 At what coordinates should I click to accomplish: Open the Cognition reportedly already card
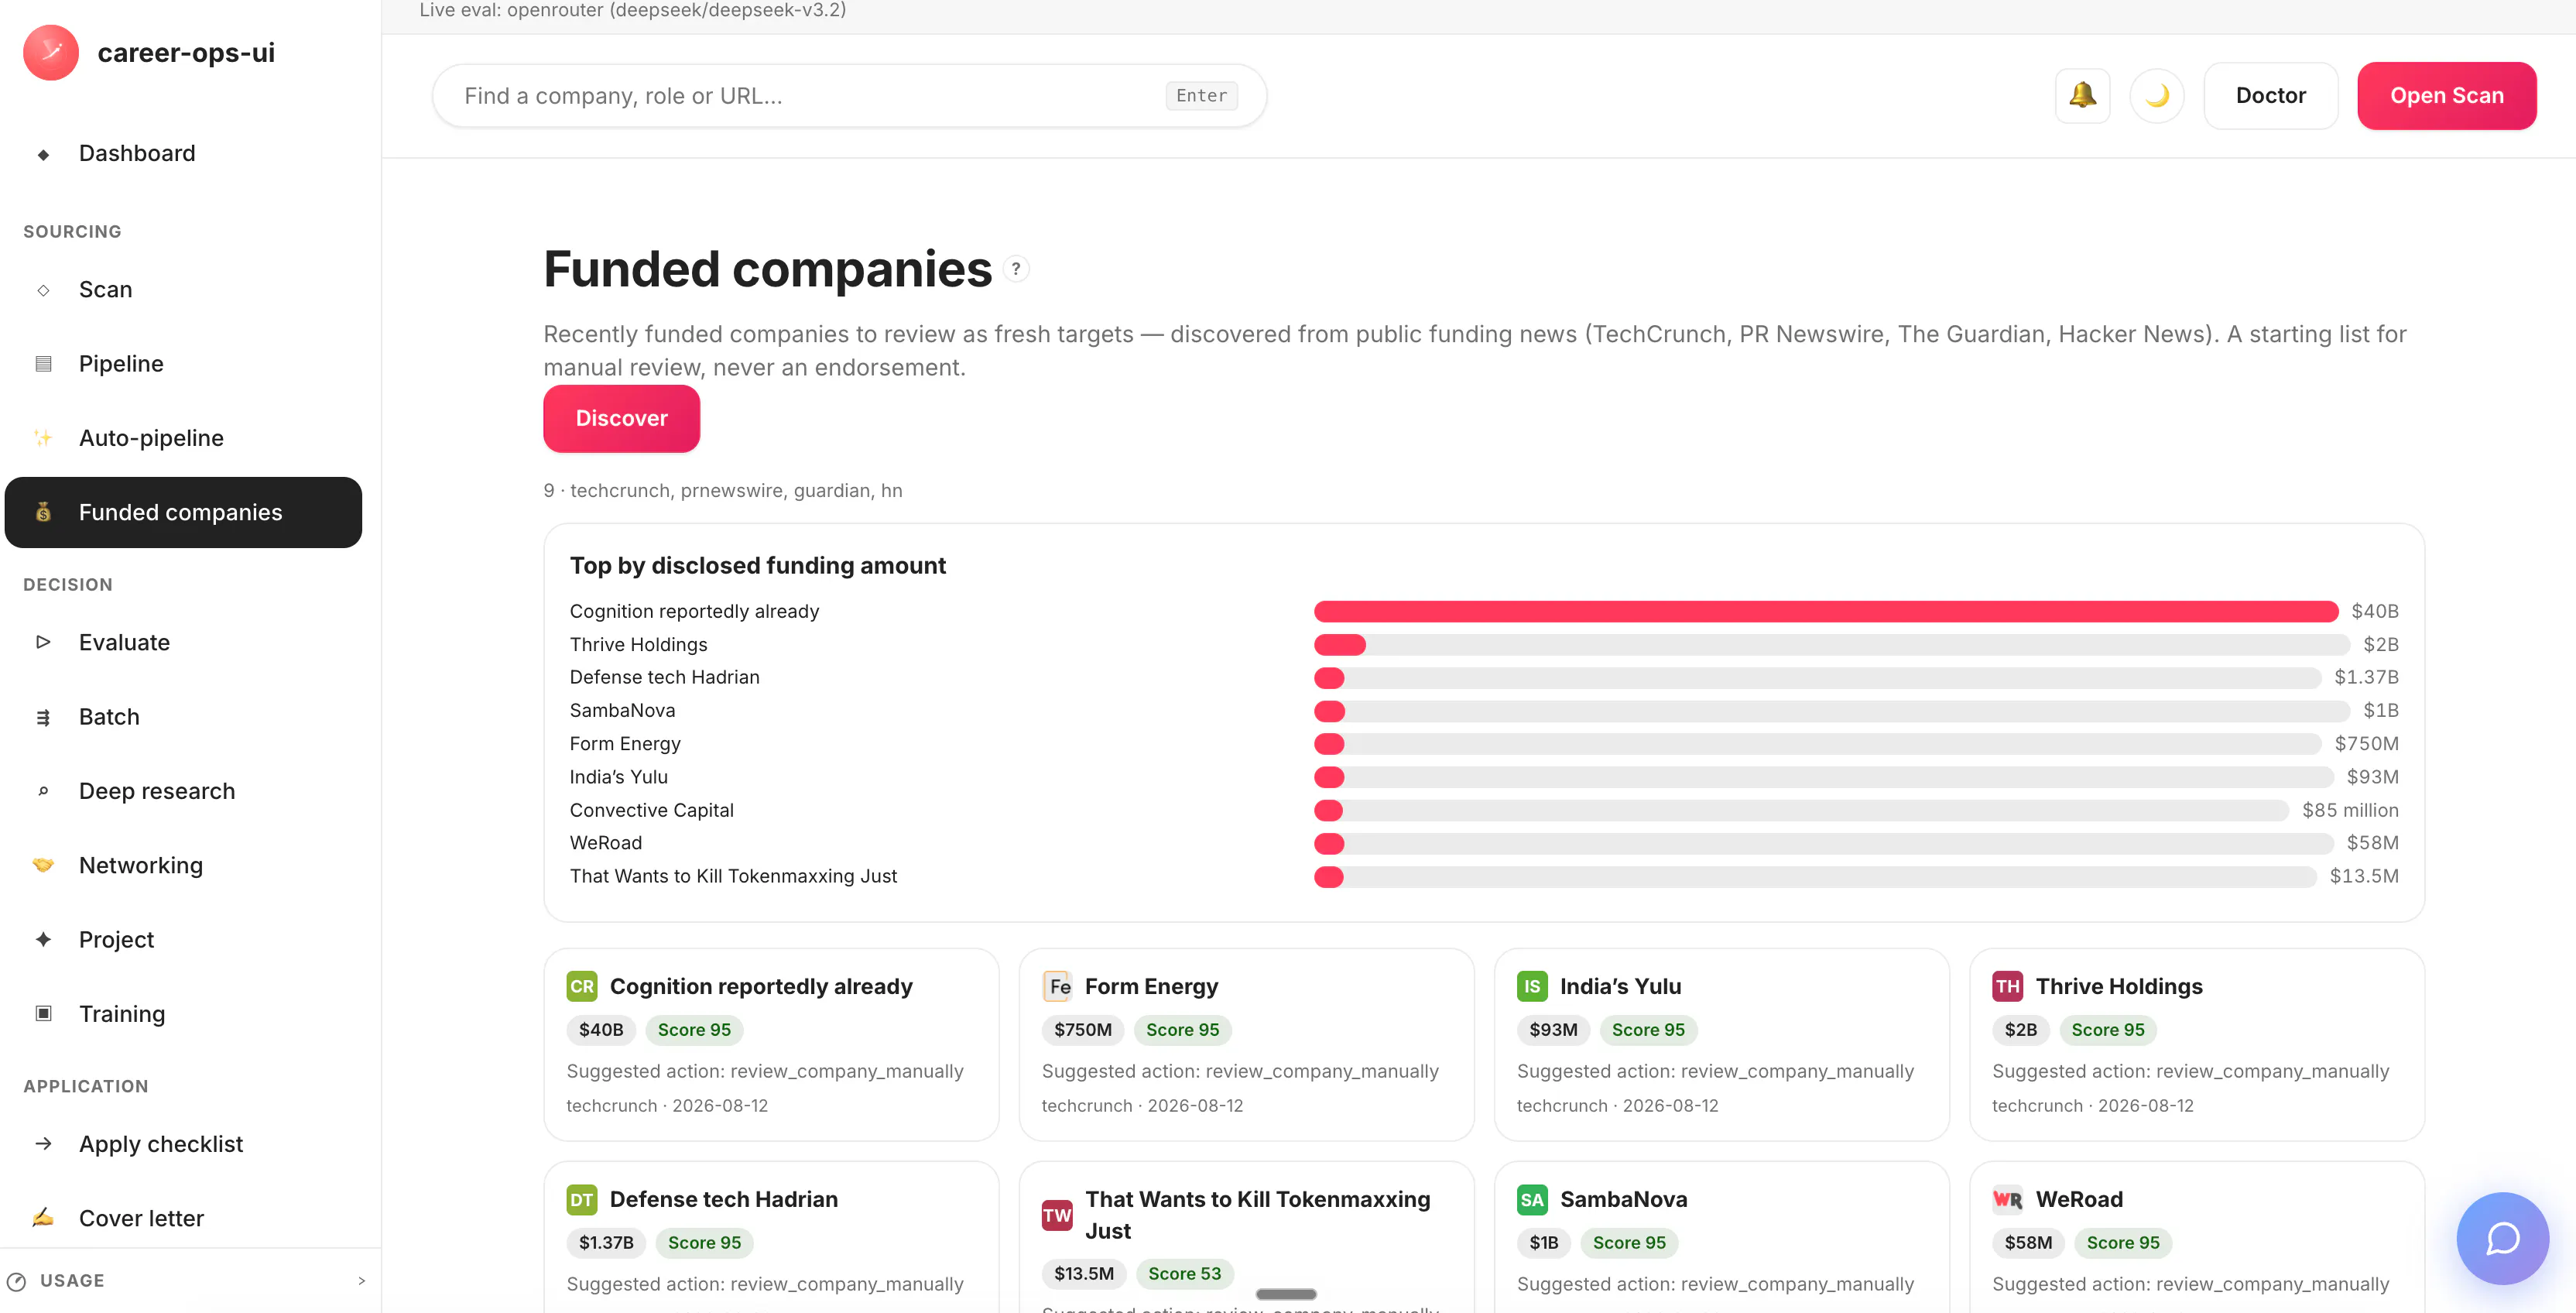tap(771, 1045)
